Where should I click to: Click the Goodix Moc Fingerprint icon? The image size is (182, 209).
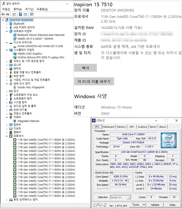(x=15, y=87)
